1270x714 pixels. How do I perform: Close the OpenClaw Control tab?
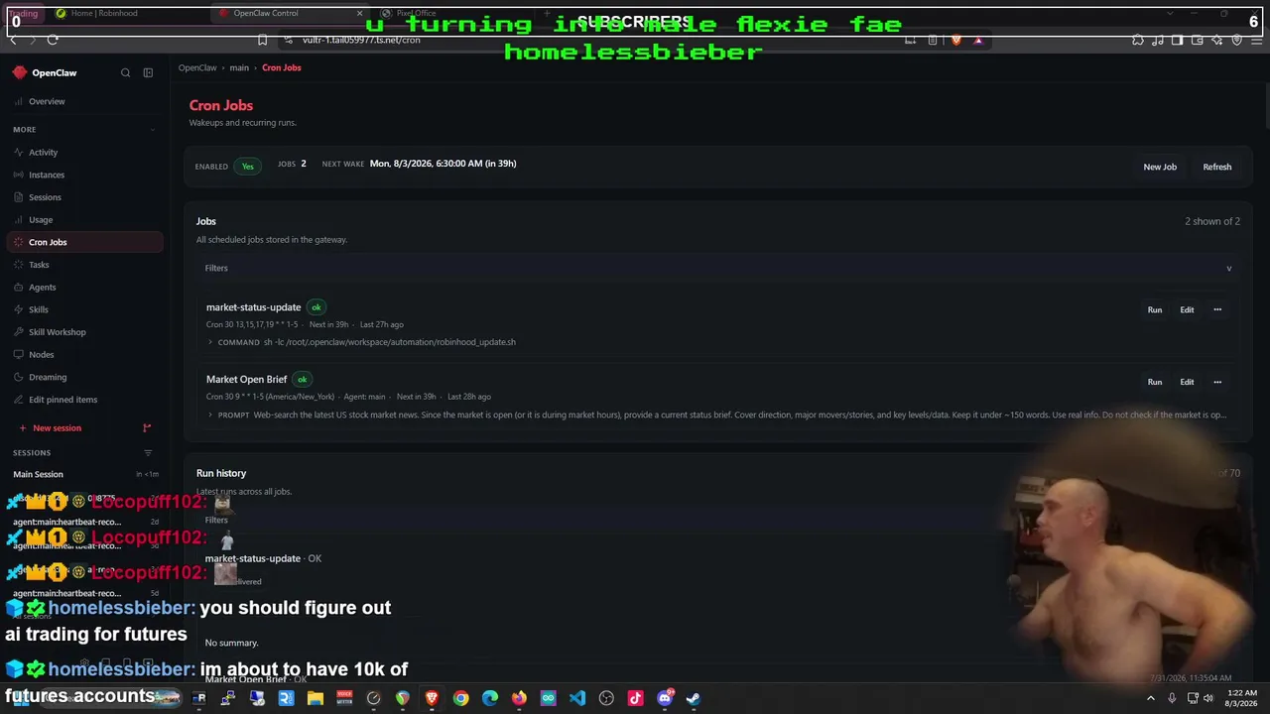[360, 13]
